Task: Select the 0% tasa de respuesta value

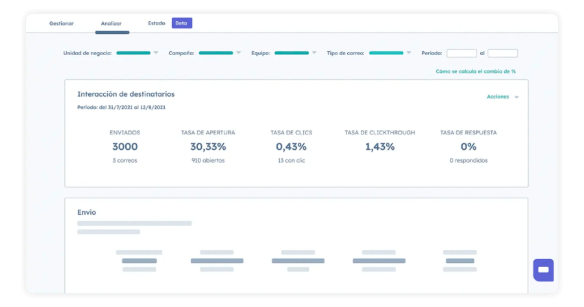Action: click(x=468, y=147)
